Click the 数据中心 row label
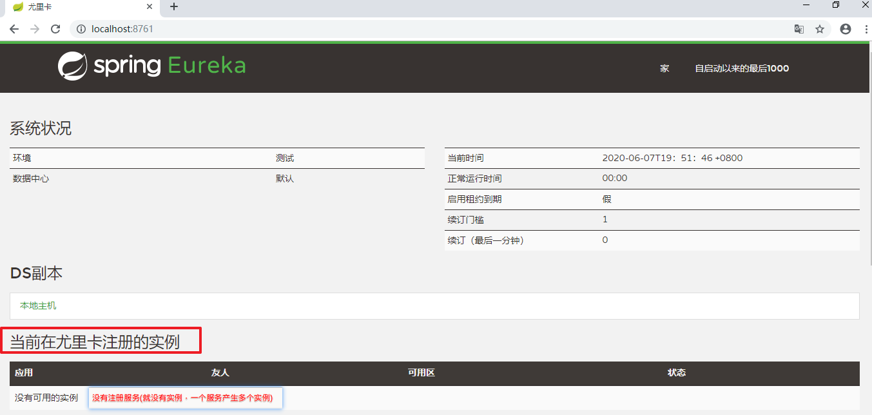This screenshot has height=415, width=872. coord(31,179)
